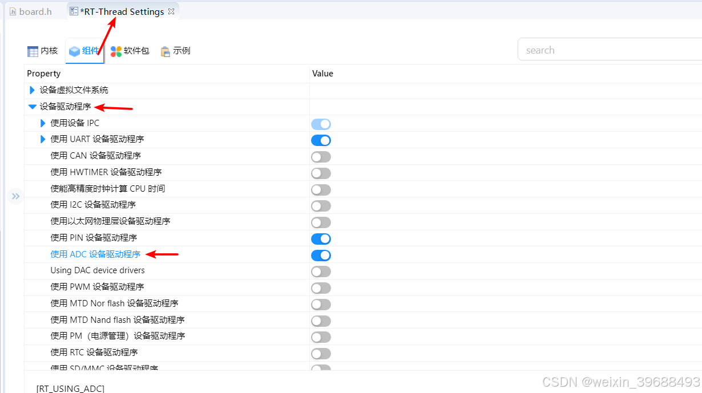Toggle the 使用设备 IPC switch
The height and width of the screenshot is (393, 702).
321,124
